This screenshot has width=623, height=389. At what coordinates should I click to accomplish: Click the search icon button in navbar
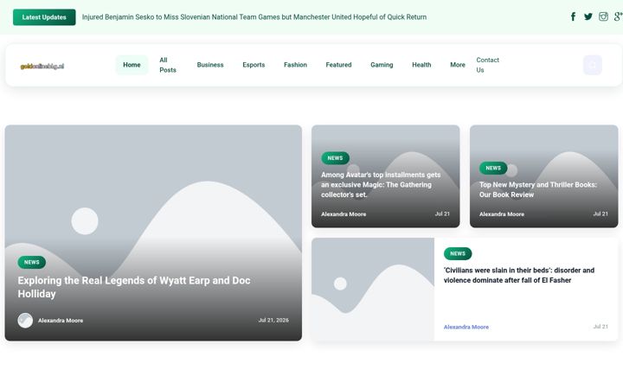click(593, 65)
